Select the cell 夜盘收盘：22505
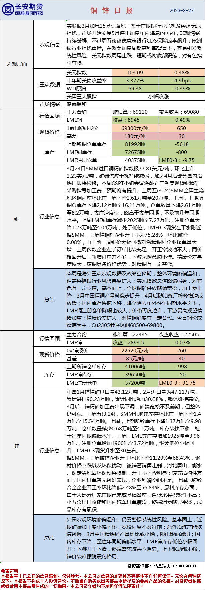205x590 pixels. point(181,334)
